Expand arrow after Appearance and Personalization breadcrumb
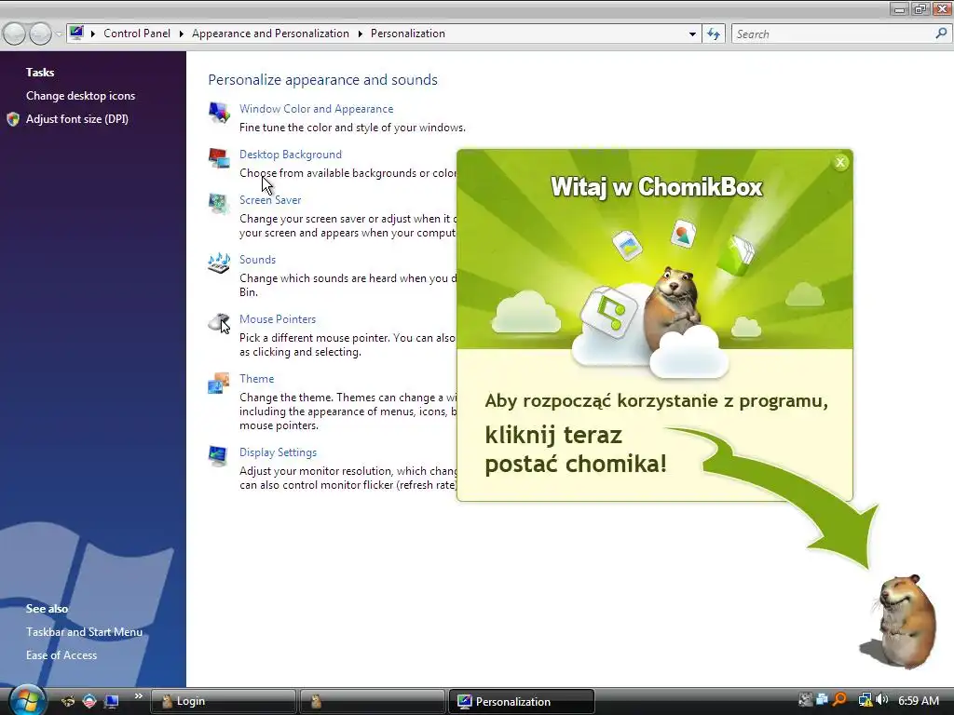The width and height of the screenshot is (954, 715). tap(361, 34)
